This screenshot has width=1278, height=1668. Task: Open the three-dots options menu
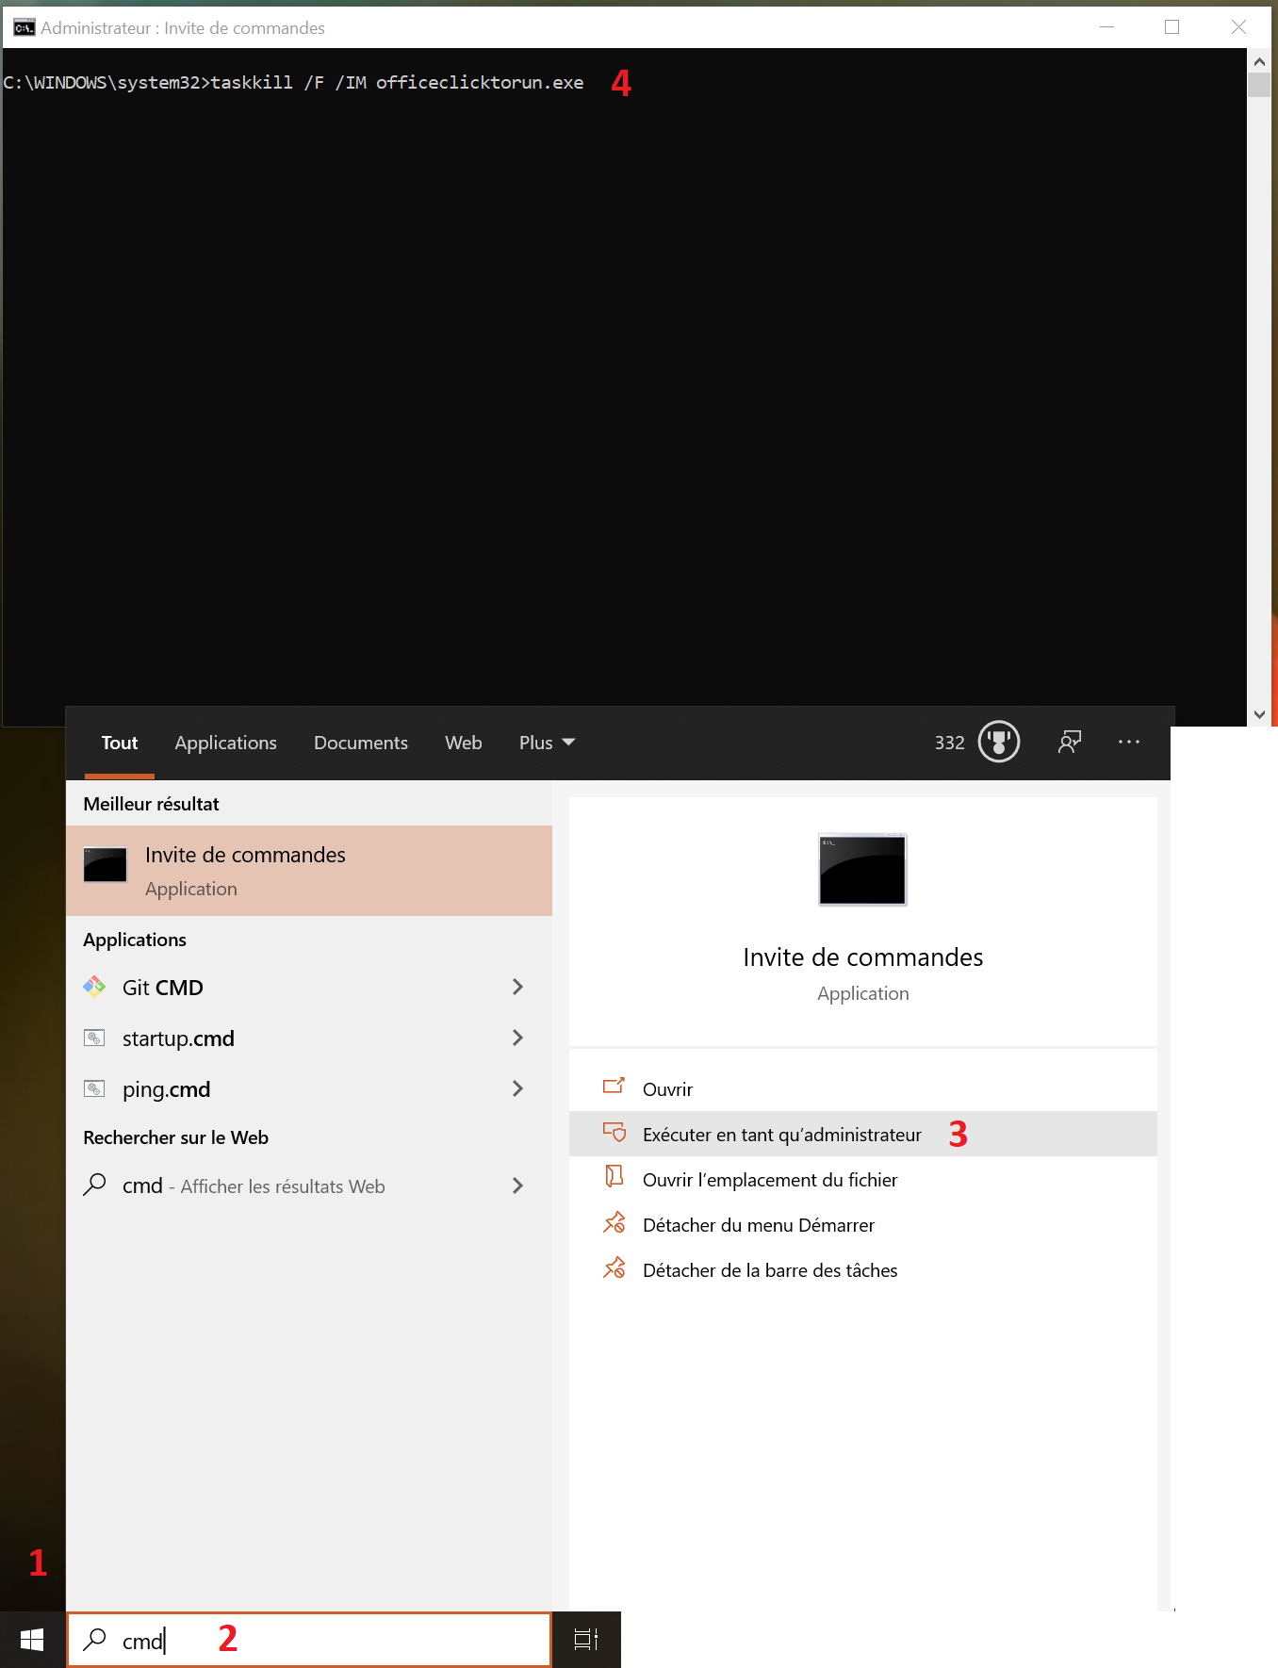pyautogui.click(x=1128, y=742)
